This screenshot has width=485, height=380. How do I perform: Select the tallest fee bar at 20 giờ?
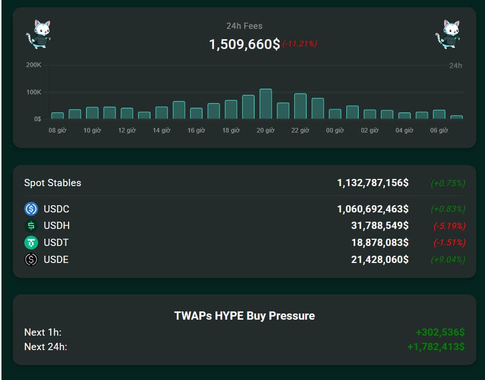[x=265, y=104]
